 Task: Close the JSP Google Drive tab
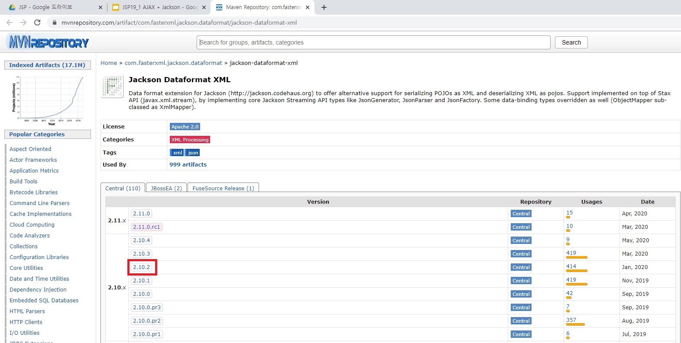(x=101, y=7)
